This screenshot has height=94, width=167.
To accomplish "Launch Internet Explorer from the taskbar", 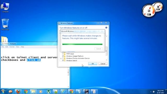I will tap(64, 92).
